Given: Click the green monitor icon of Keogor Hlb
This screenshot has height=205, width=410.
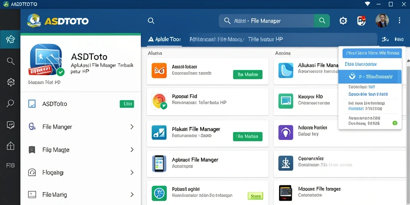Looking at the screenshot, I should pos(286,101).
